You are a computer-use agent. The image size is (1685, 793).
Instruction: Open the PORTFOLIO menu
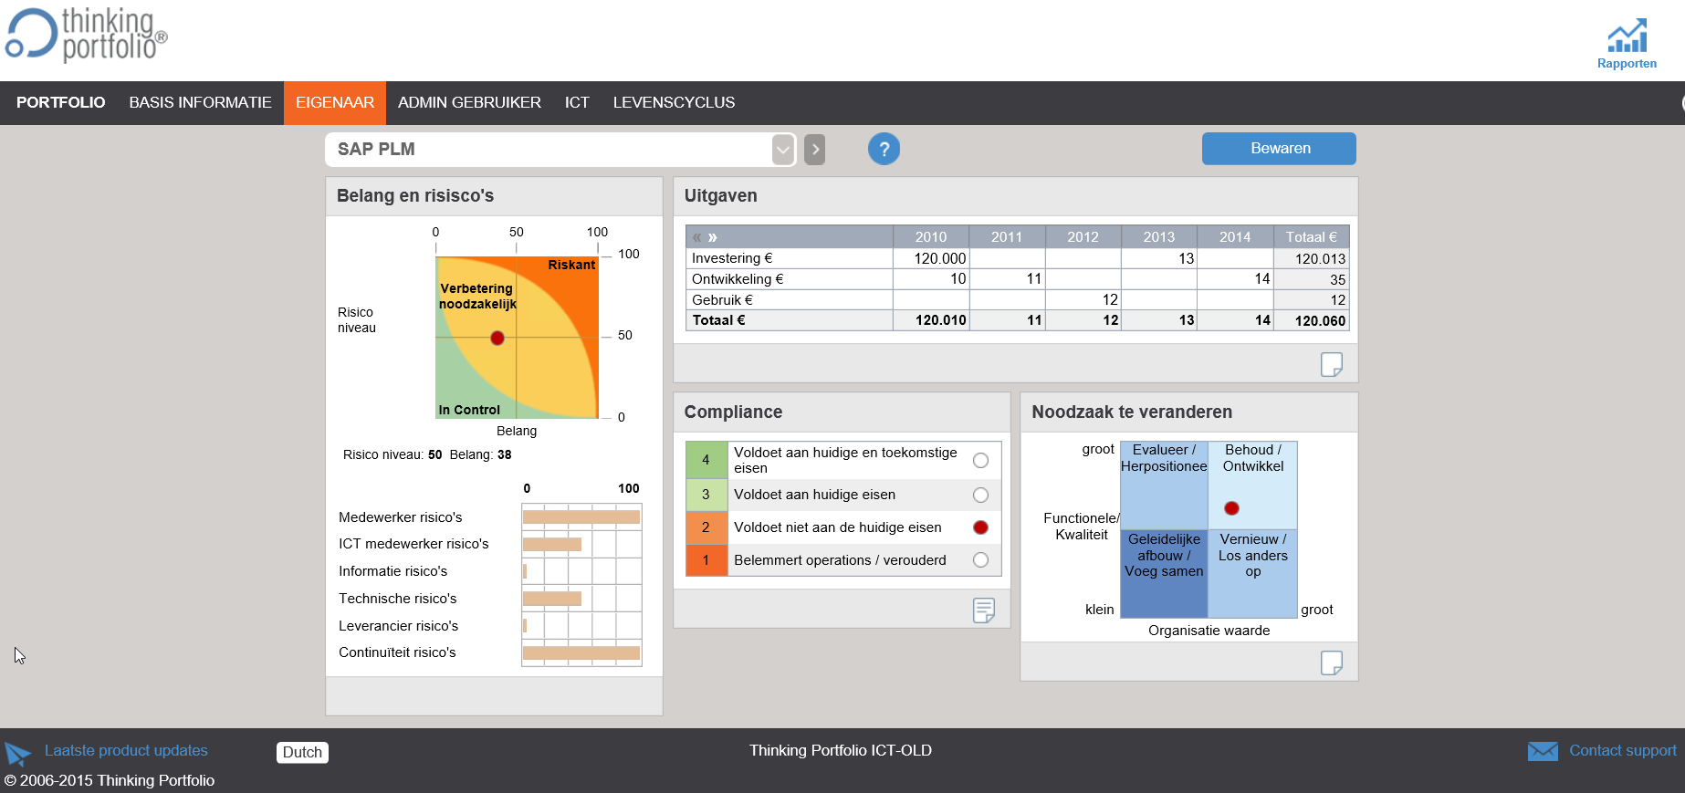(60, 102)
